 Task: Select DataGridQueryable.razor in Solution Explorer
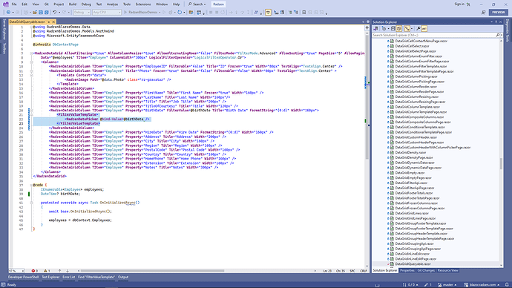(413, 264)
